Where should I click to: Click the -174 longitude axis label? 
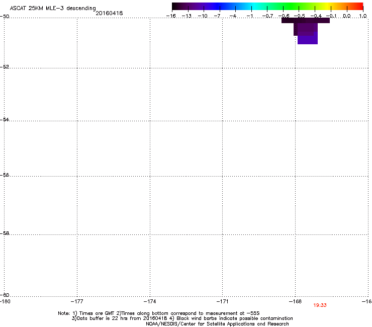[x=150, y=301]
